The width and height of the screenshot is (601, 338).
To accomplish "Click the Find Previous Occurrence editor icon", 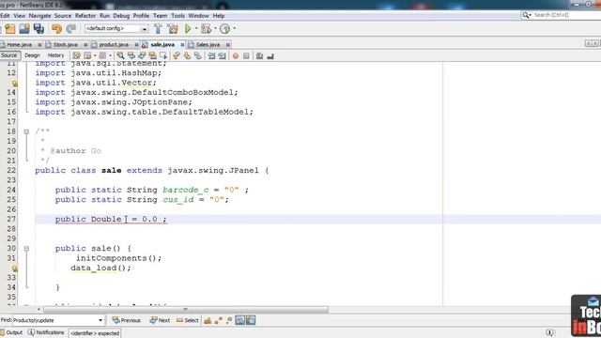I will pos(131,56).
